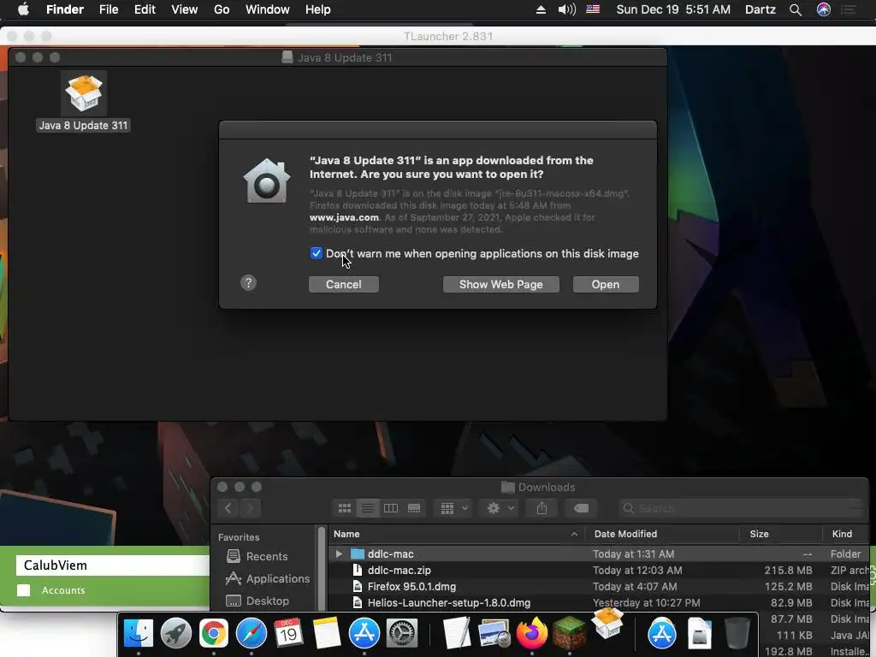The width and height of the screenshot is (876, 657).
Task: Sort by the Kind column header
Action: 846,534
